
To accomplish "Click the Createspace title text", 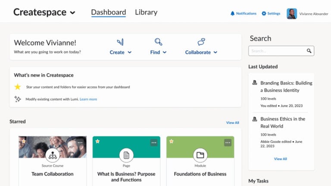I will (40, 12).
